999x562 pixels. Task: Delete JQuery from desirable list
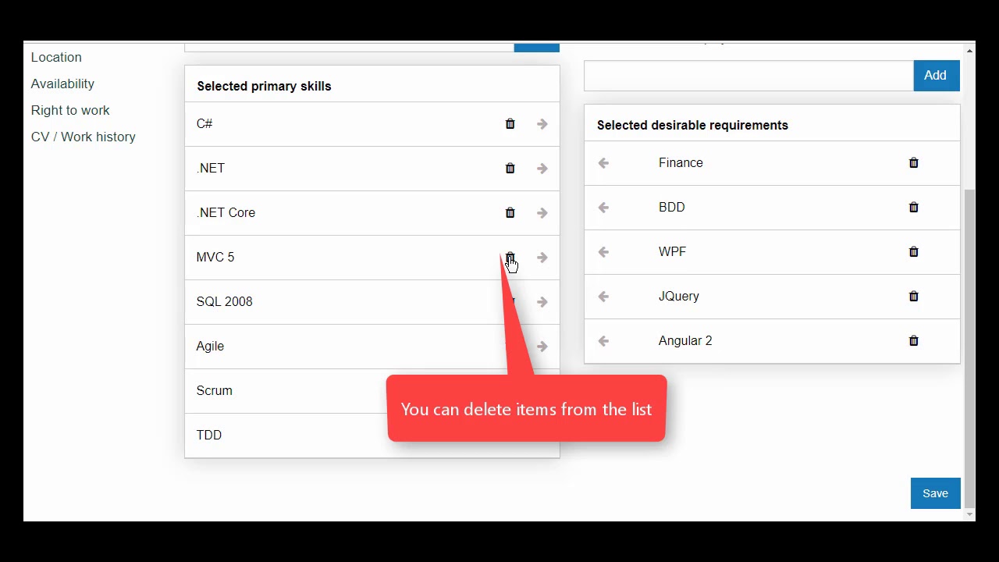coord(914,297)
